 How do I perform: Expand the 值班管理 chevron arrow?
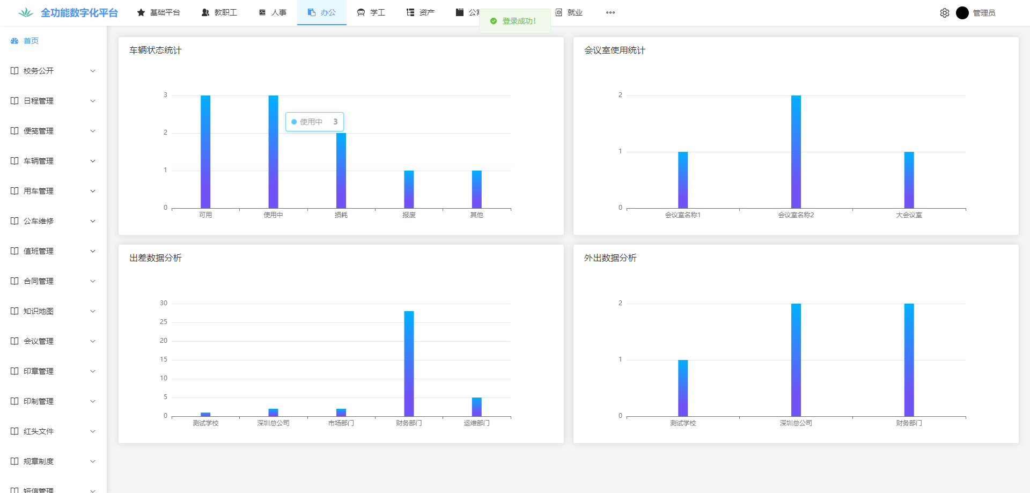(93, 251)
